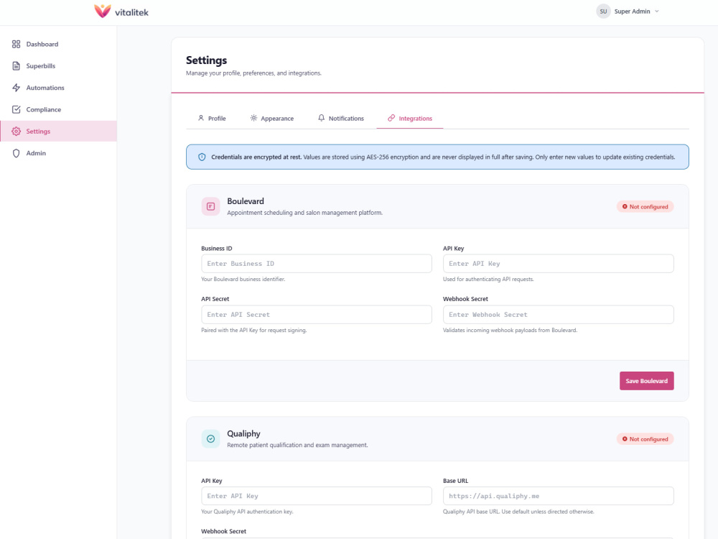Screen dimensions: 718x539
Task: Click the Admin shield icon
Action: pyautogui.click(x=16, y=153)
